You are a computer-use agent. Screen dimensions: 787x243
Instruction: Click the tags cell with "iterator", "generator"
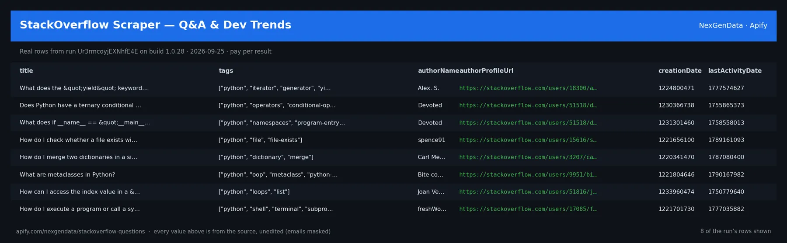coord(275,88)
